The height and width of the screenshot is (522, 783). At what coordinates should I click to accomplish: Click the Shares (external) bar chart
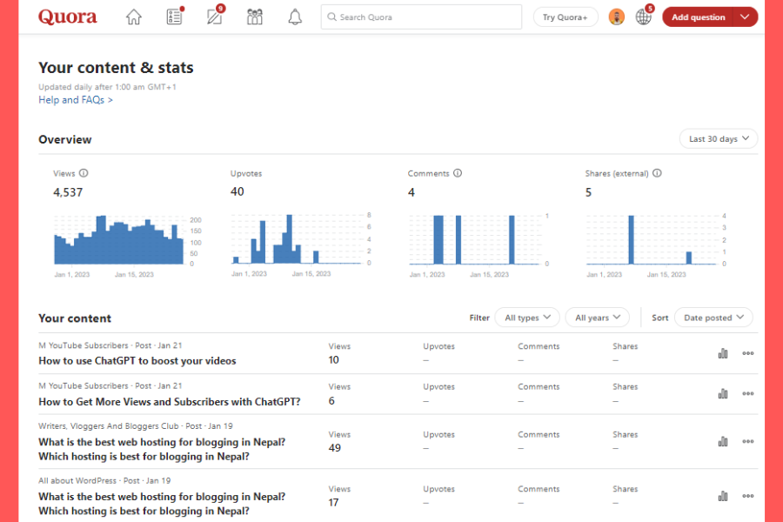point(652,240)
